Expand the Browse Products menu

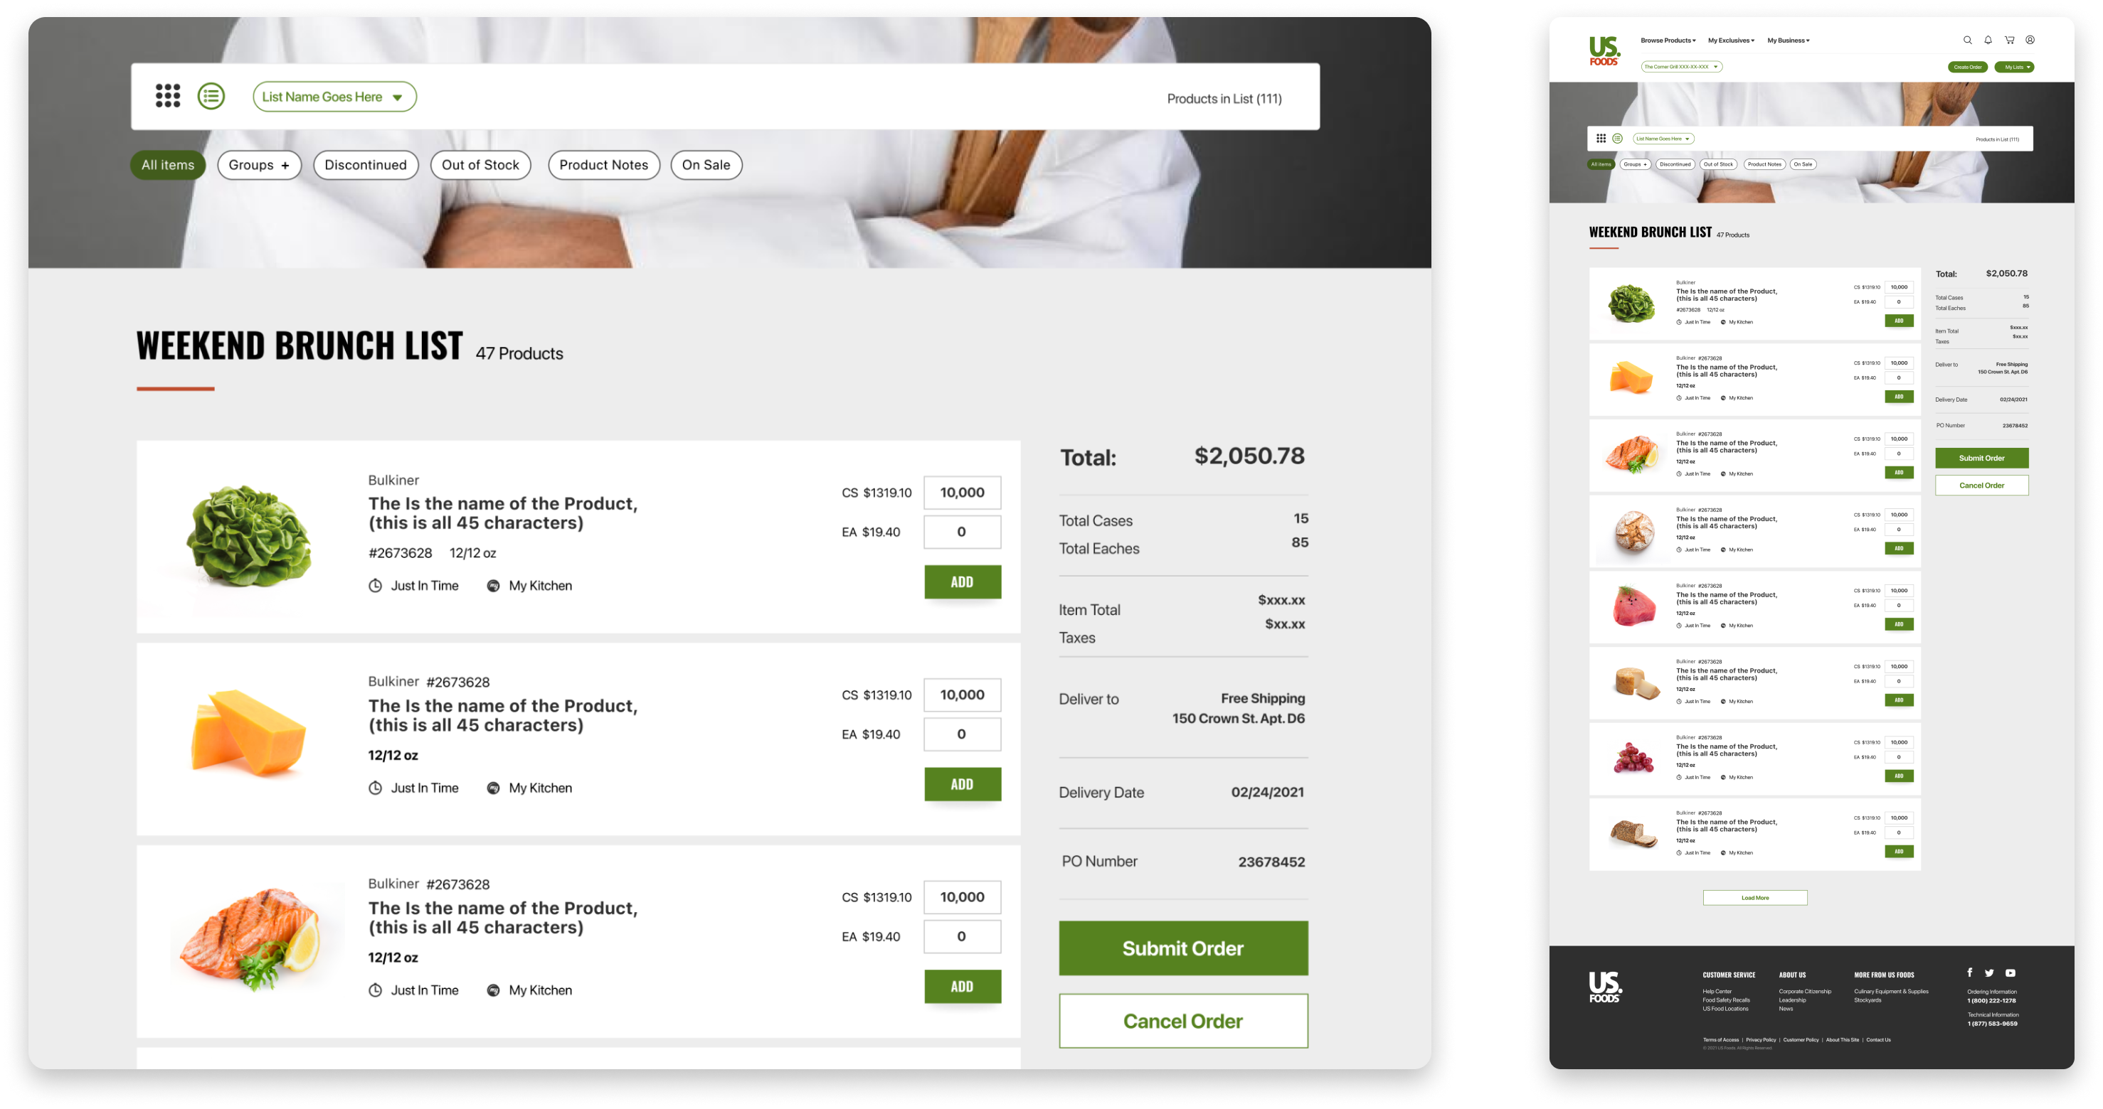tap(1668, 40)
